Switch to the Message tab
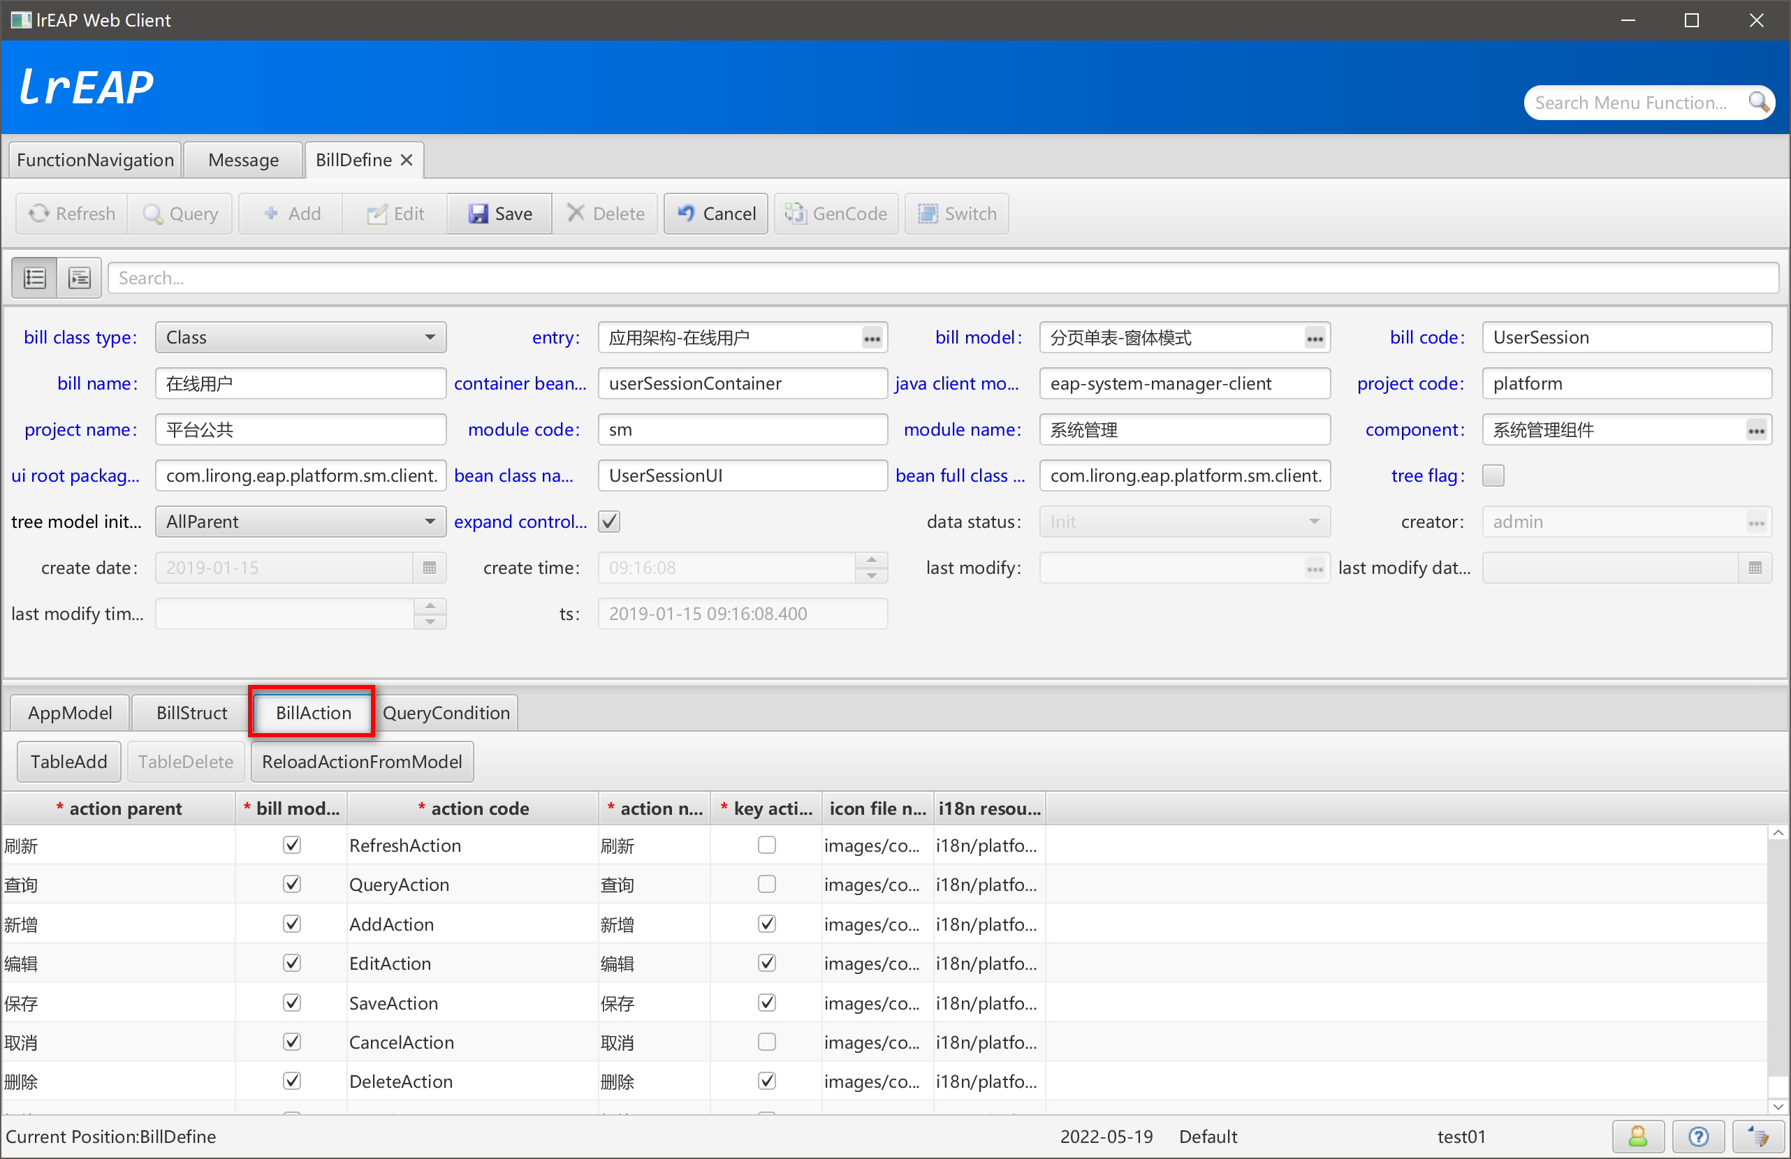Screen dimensions: 1791x1159 tap(243, 160)
